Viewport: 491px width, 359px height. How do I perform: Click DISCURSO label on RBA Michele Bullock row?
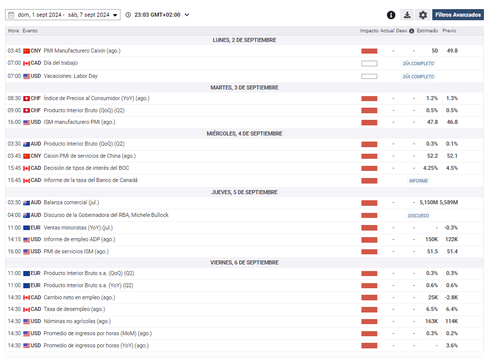tap(418, 216)
